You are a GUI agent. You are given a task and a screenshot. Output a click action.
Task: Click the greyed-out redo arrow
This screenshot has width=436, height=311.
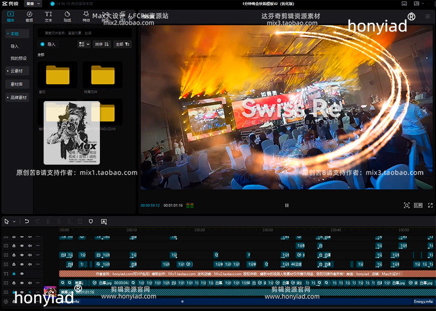(x=38, y=222)
